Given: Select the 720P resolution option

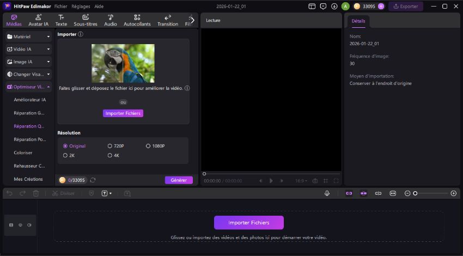Looking at the screenshot, I should coord(115,146).
